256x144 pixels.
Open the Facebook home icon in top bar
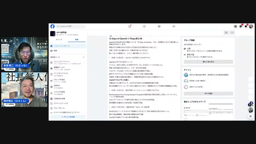pyautogui.click(x=130, y=26)
